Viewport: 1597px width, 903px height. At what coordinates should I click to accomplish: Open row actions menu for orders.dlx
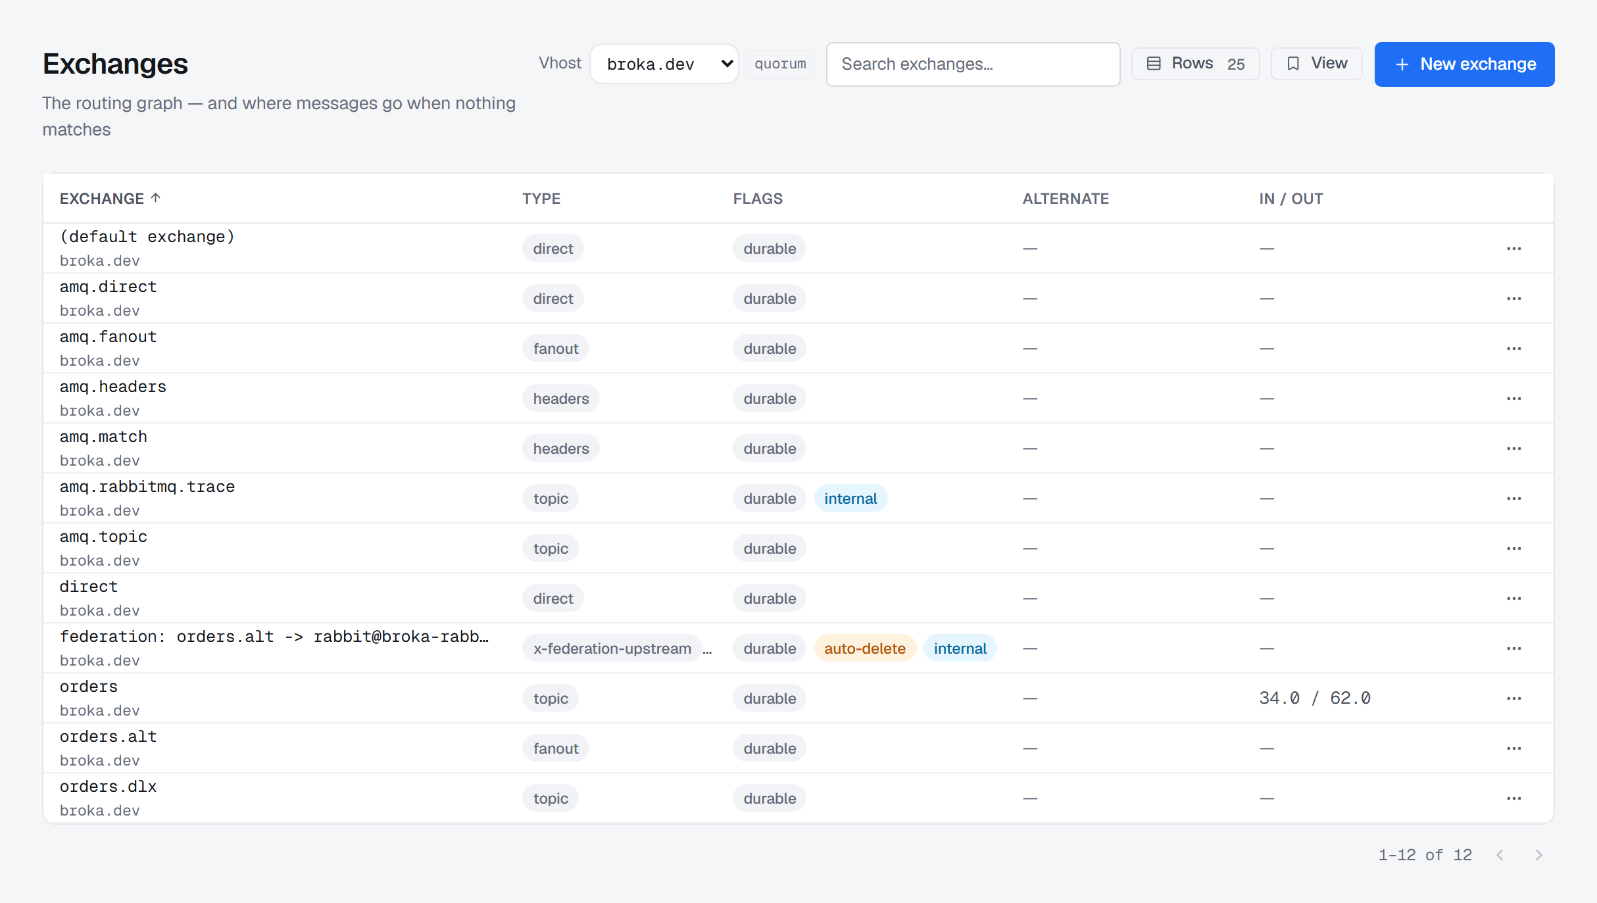tap(1513, 798)
